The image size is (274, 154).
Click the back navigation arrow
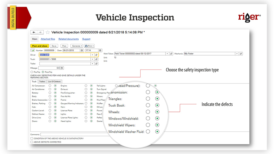pos(34,32)
